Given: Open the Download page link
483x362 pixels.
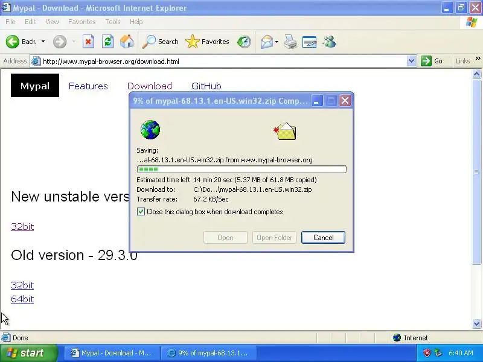Looking at the screenshot, I should tap(150, 86).
